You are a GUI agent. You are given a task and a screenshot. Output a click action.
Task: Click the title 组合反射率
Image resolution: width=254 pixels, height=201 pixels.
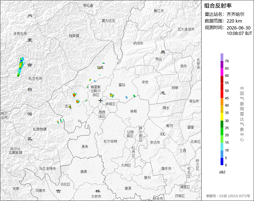218,6
